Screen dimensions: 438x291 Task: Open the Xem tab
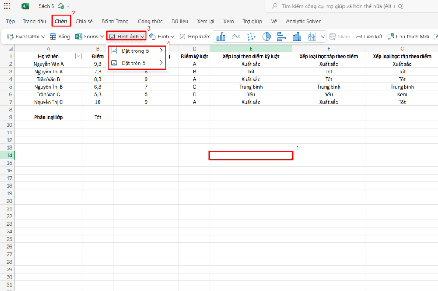tap(228, 21)
